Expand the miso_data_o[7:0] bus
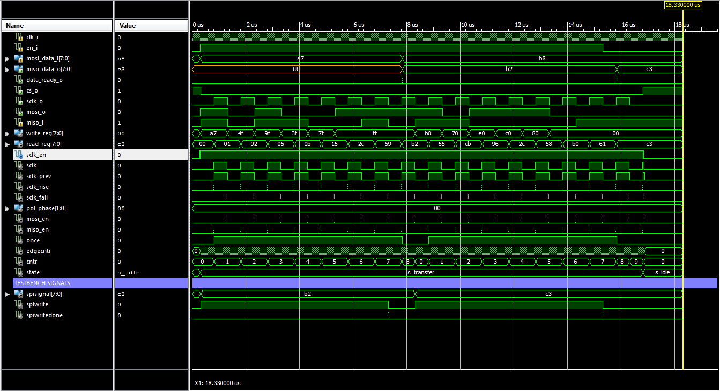The image size is (720, 391). (7, 69)
